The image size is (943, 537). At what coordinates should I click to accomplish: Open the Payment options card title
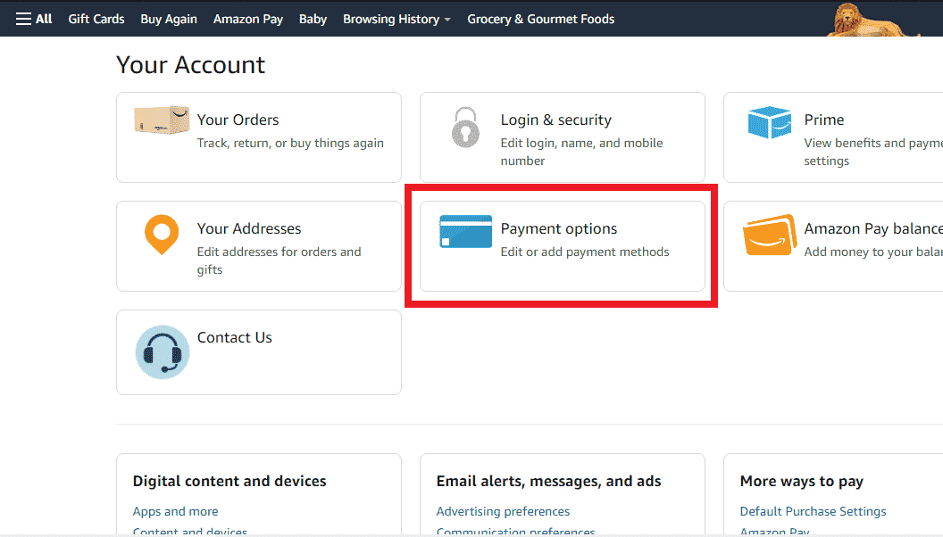pyautogui.click(x=559, y=228)
